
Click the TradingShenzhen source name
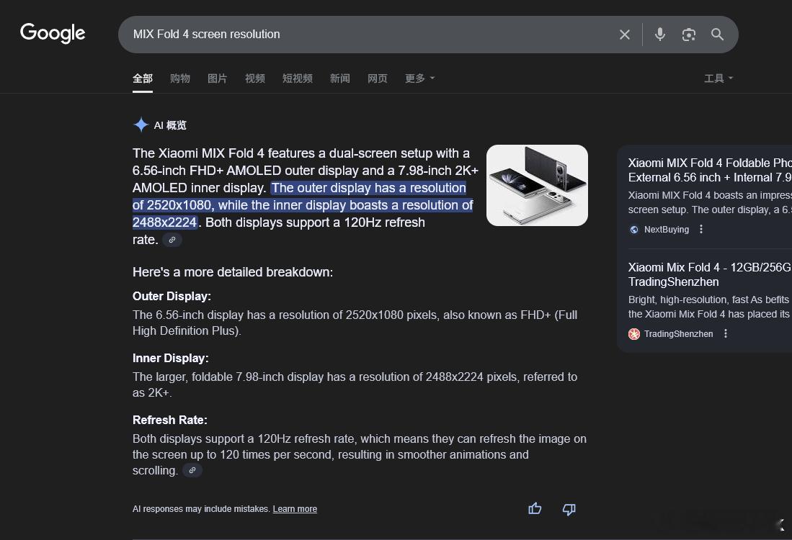coord(678,333)
